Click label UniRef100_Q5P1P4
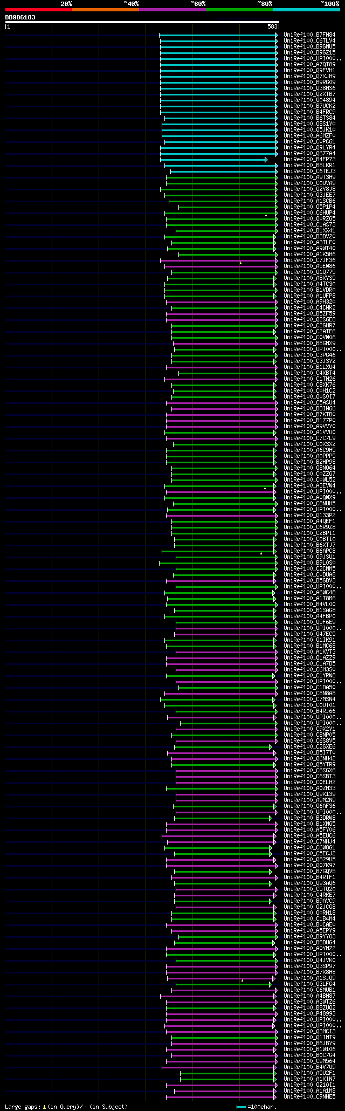The height and width of the screenshot is (1111, 345). pyautogui.click(x=309, y=207)
